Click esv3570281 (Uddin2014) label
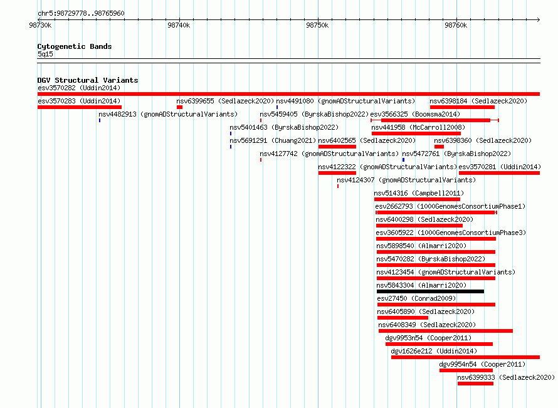The image size is (558, 408). [500, 167]
